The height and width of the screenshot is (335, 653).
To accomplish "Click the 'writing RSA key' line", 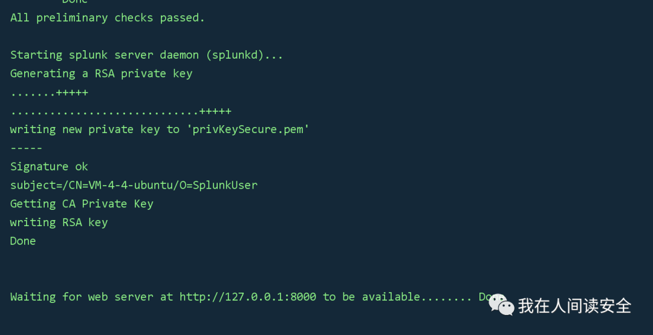I will coord(59,223).
